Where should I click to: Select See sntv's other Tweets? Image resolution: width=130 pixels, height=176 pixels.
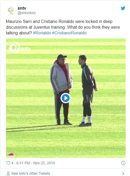tap(31, 173)
